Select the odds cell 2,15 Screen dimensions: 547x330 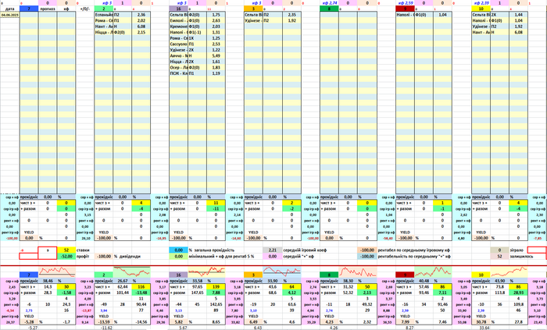click(141, 32)
